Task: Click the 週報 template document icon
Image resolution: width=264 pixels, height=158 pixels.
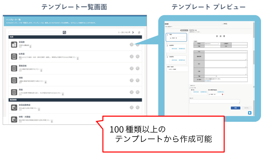Action: click(x=14, y=80)
